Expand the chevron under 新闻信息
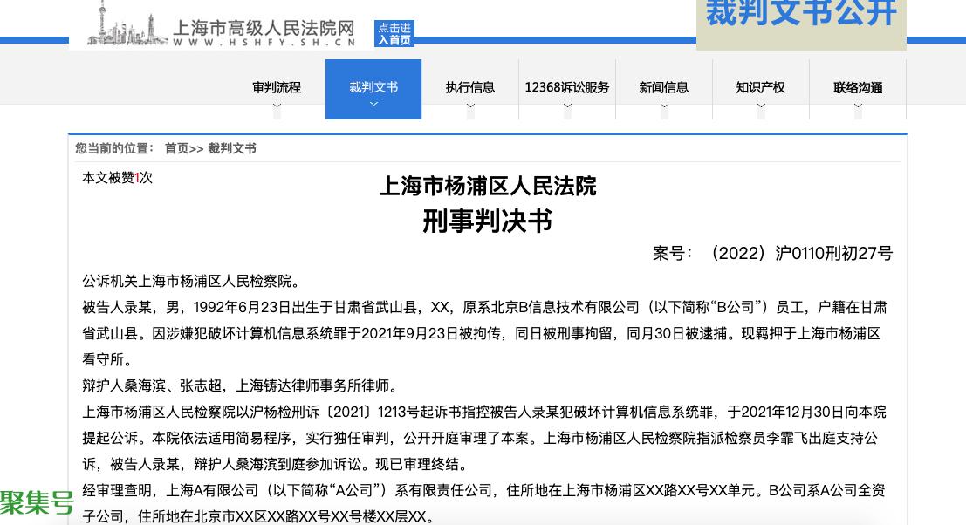This screenshot has height=525, width=966. click(x=664, y=106)
